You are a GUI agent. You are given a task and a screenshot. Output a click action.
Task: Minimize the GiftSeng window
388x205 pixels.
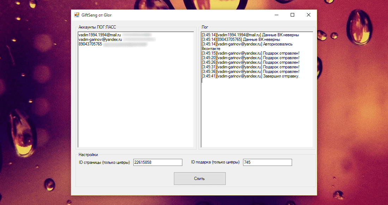[x=277, y=15]
